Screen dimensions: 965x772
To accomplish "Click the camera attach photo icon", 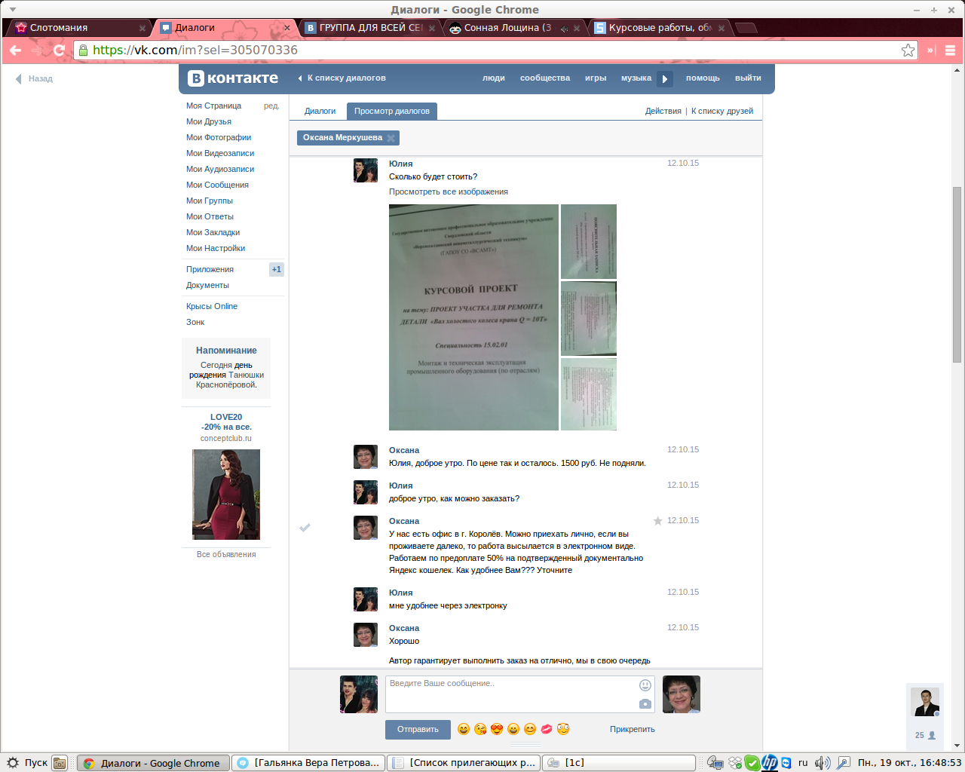I will (645, 703).
